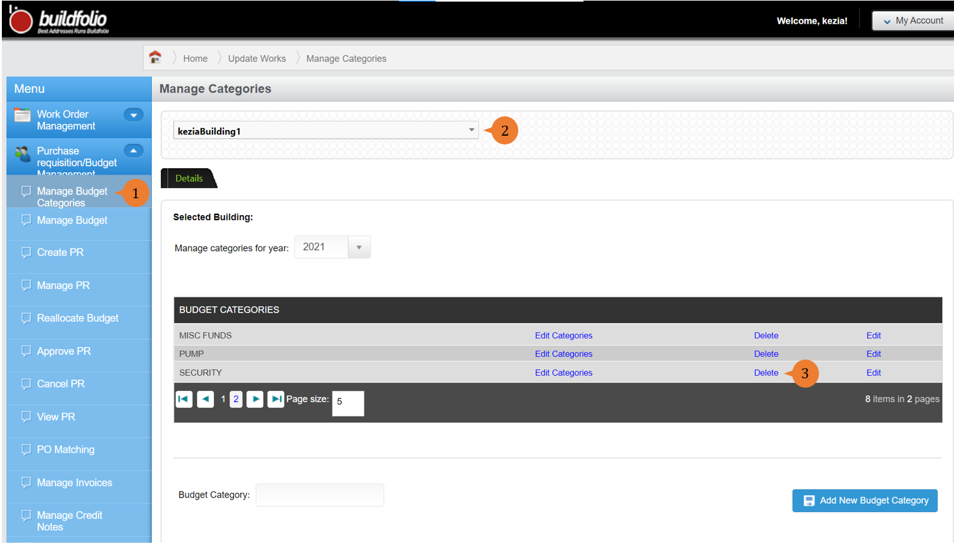Click bookmark icon beside View PR

[26, 416]
